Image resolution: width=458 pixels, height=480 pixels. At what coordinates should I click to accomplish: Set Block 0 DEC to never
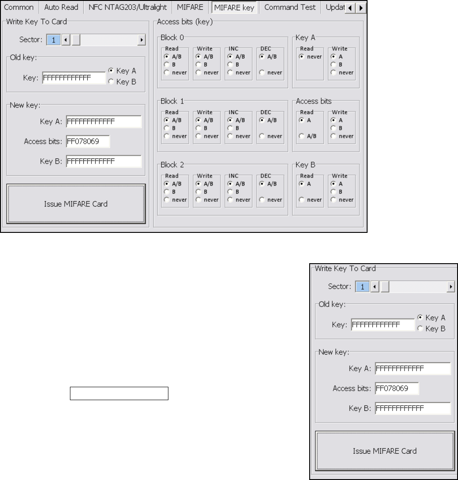tap(271, 73)
